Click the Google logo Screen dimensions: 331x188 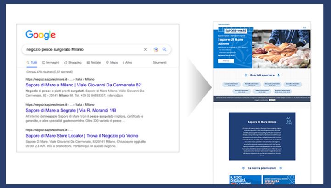click(x=40, y=35)
